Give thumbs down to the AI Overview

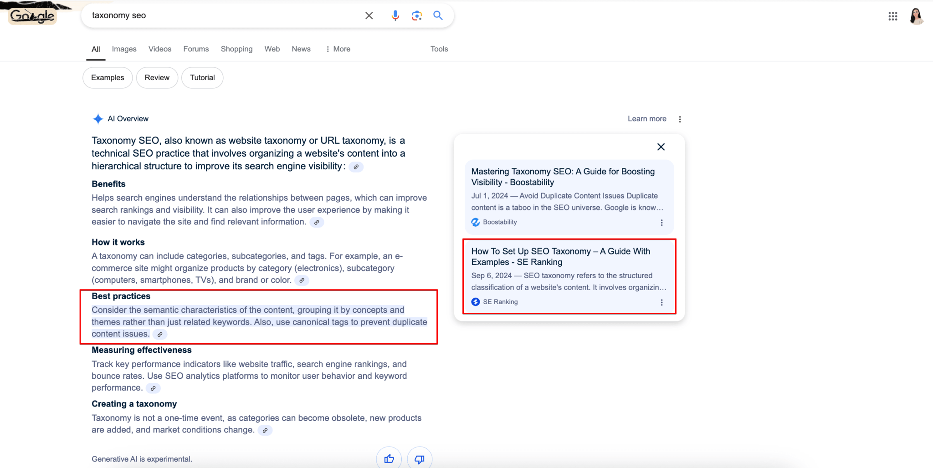pyautogui.click(x=420, y=458)
